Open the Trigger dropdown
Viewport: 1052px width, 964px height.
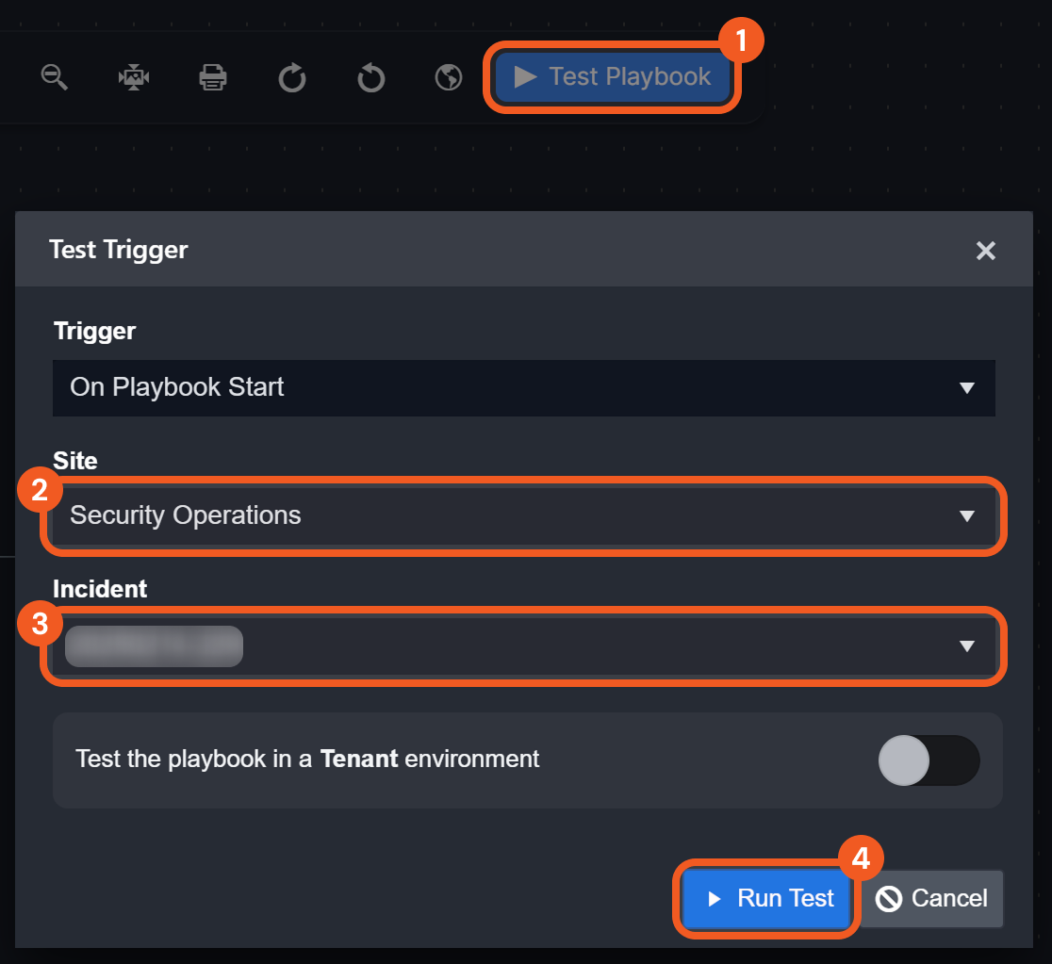[x=523, y=387]
